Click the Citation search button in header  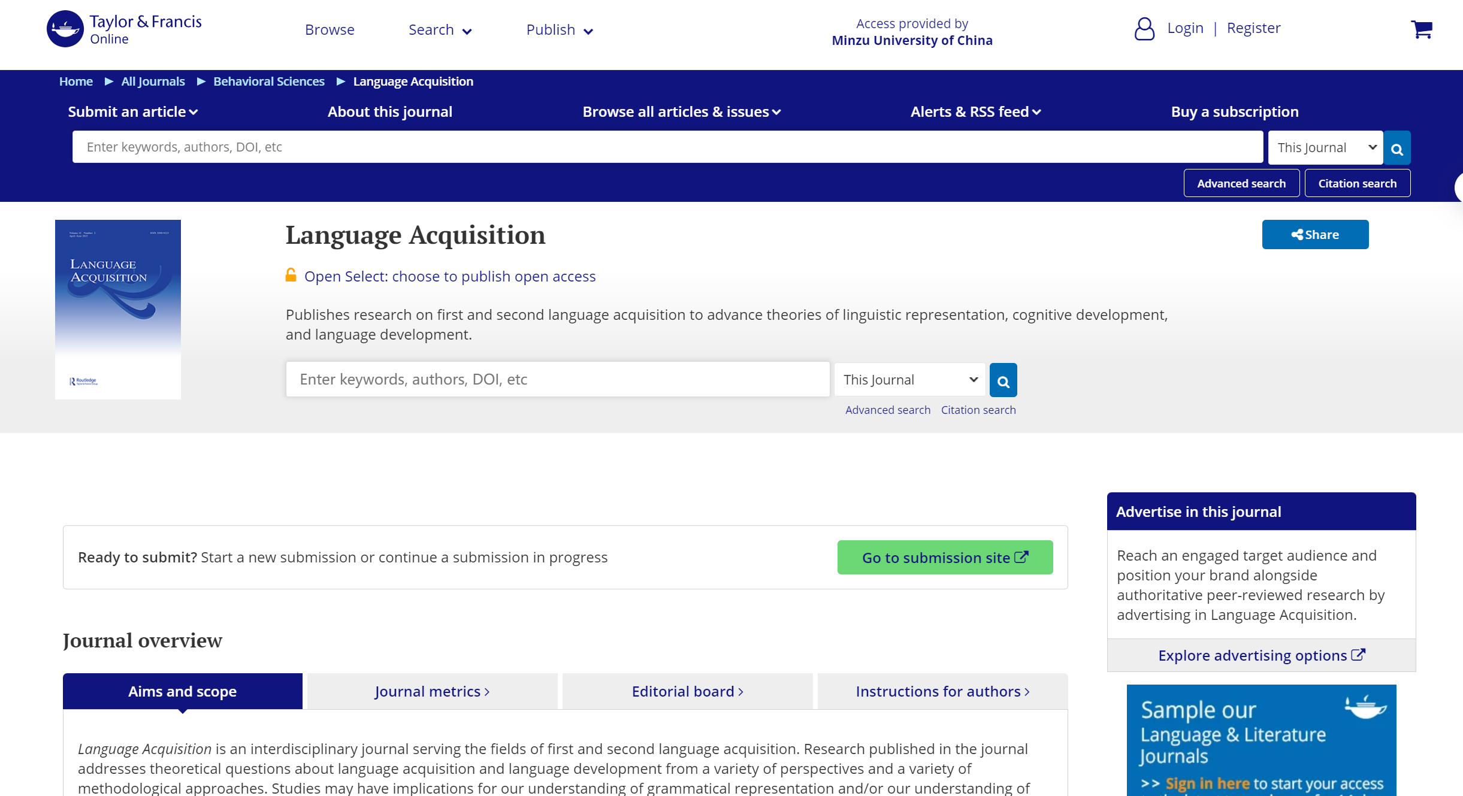[x=1358, y=183]
